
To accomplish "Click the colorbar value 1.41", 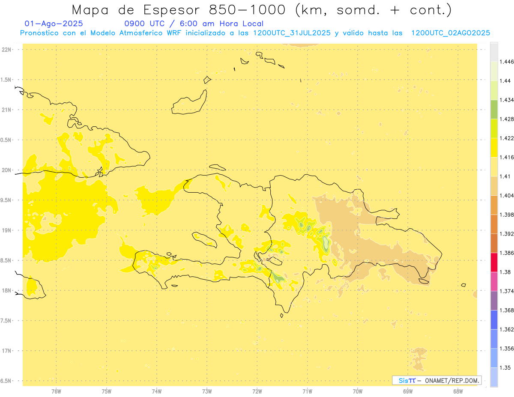I will point(505,176).
